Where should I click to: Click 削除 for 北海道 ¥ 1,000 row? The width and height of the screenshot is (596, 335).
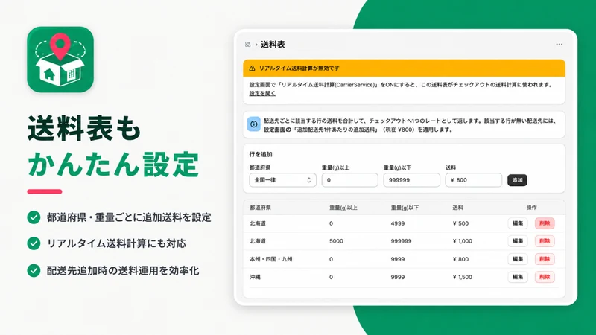(545, 240)
